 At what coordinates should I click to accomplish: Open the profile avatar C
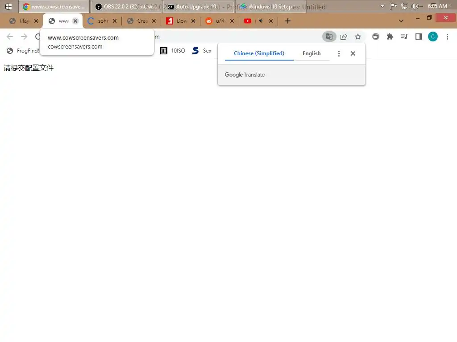coord(433,37)
